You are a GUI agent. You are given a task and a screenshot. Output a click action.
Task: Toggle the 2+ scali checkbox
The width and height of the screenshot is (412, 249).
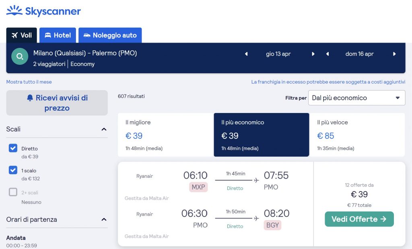click(13, 192)
